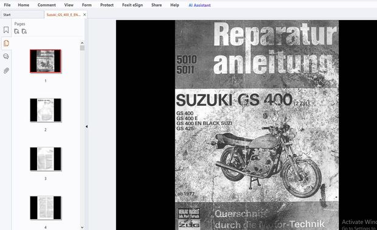
Task: Switch to the Start document tab
Action: pos(22,15)
